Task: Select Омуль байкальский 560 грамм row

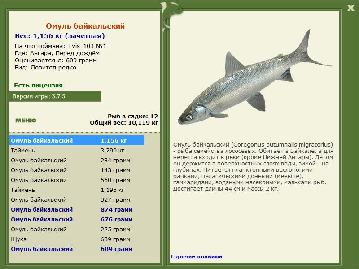Action: [x=77, y=180]
